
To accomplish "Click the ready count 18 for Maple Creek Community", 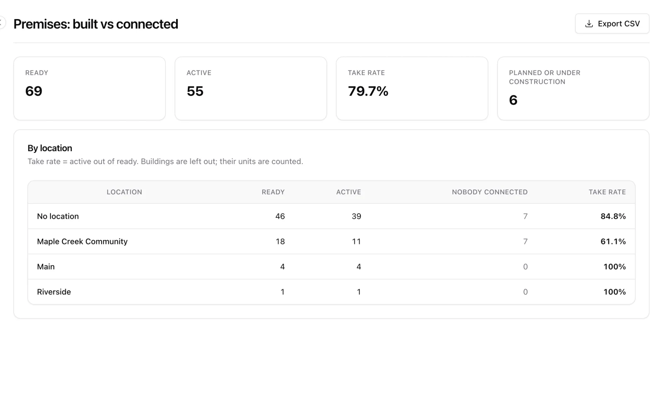I will pyautogui.click(x=281, y=241).
